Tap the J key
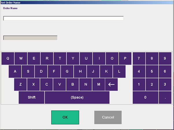Screen dimensions: 174x130 click(93, 71)
